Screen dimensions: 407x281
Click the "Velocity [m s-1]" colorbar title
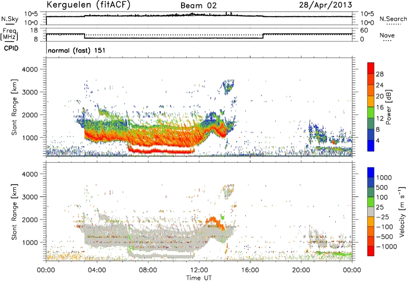click(402, 212)
